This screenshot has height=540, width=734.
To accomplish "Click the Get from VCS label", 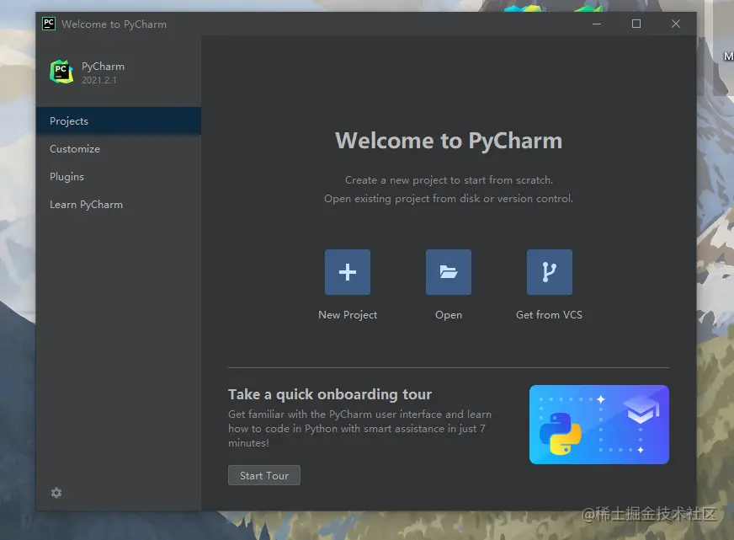I will tap(549, 315).
